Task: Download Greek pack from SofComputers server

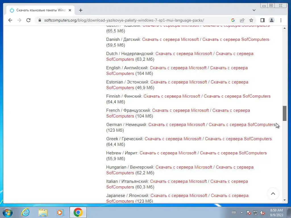Action: pyautogui.click(x=238, y=139)
